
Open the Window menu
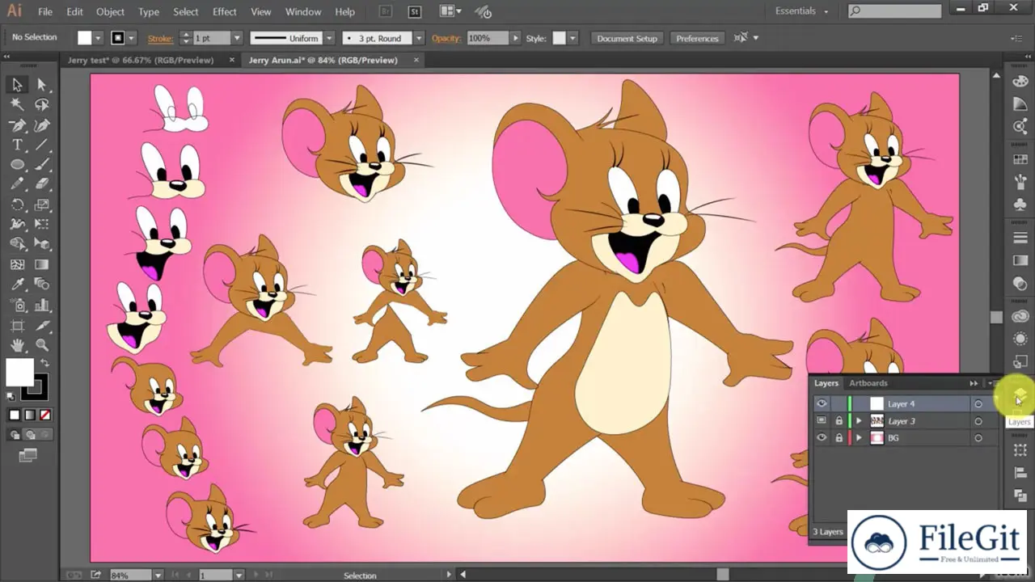point(303,11)
